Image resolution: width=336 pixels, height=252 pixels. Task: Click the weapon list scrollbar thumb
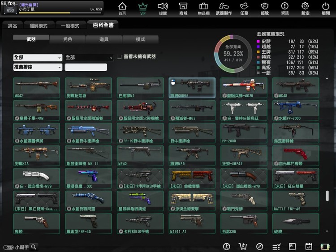coord(327,196)
